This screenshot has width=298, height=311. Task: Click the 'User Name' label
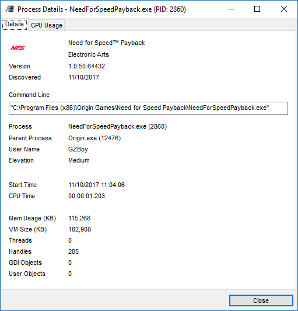pyautogui.click(x=24, y=149)
